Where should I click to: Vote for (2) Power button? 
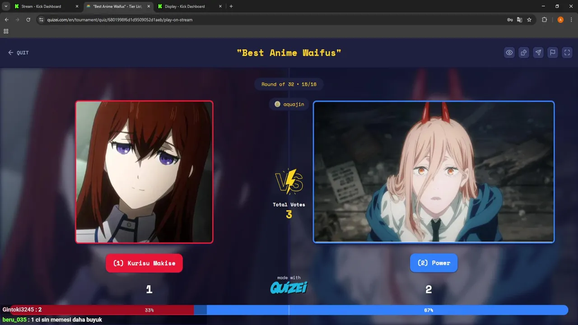[x=433, y=263]
